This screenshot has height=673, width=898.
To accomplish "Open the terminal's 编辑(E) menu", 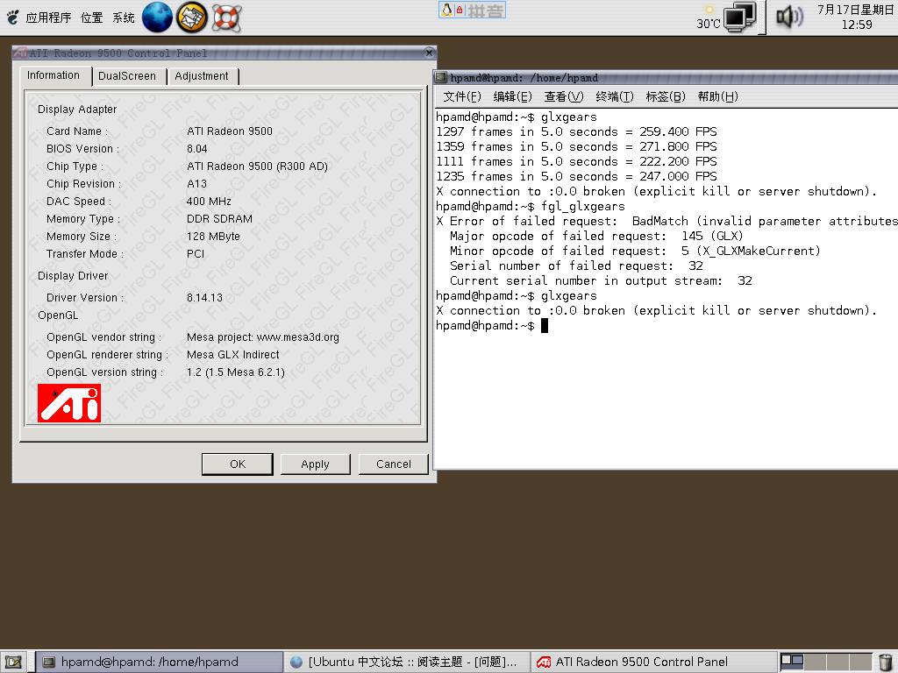I will 512,96.
